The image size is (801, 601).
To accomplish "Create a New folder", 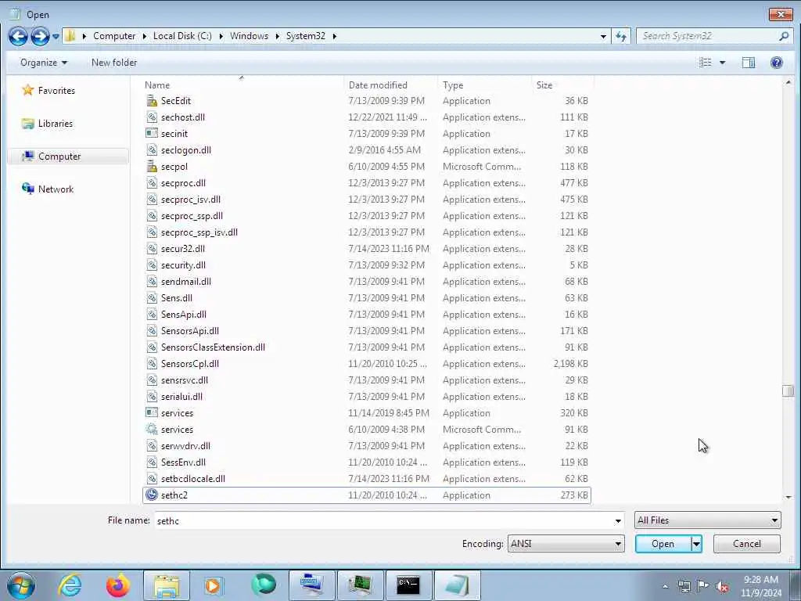I will pos(114,63).
